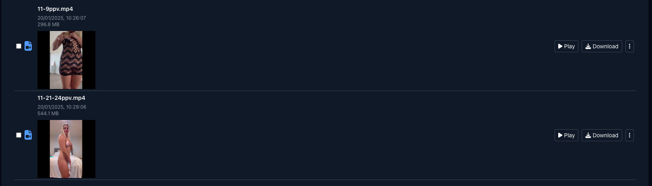Open the three-dot menu for 11-9ppv.mp4
The image size is (652, 186).
click(629, 46)
